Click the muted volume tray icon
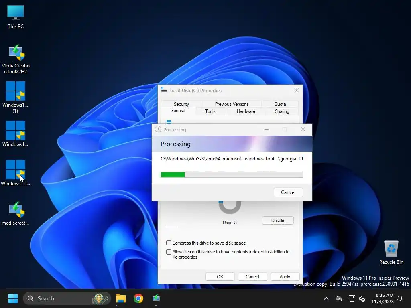This screenshot has height=308, width=411. pos(362,298)
